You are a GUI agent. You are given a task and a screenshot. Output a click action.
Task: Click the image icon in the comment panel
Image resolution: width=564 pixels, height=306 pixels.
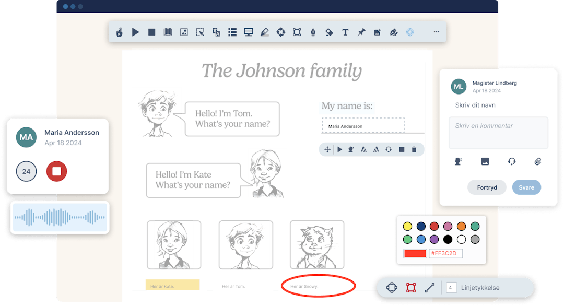coord(485,161)
